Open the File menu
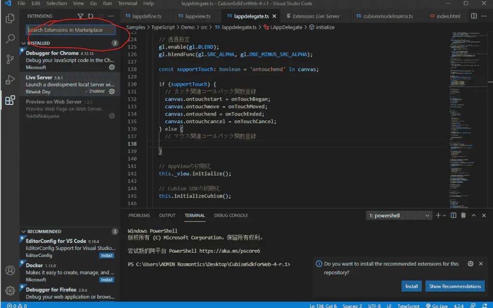This screenshot has width=493, height=308. click(21, 3)
